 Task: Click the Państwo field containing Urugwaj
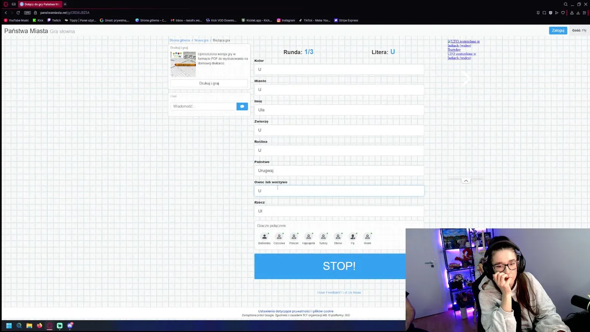[x=339, y=171]
